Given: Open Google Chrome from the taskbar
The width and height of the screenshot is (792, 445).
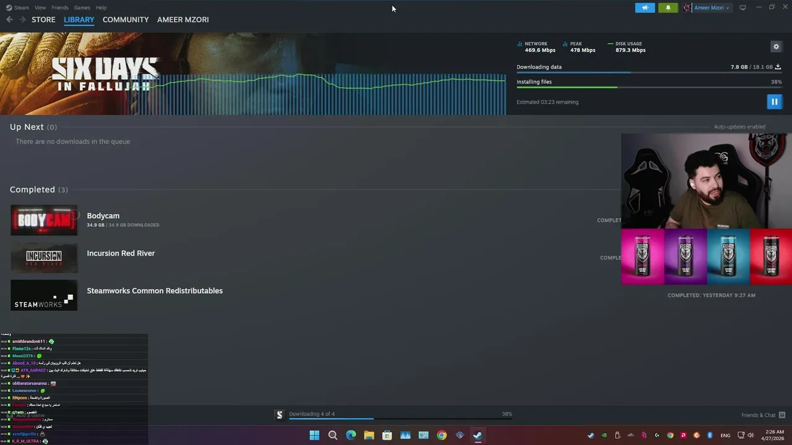Looking at the screenshot, I should coord(442,435).
